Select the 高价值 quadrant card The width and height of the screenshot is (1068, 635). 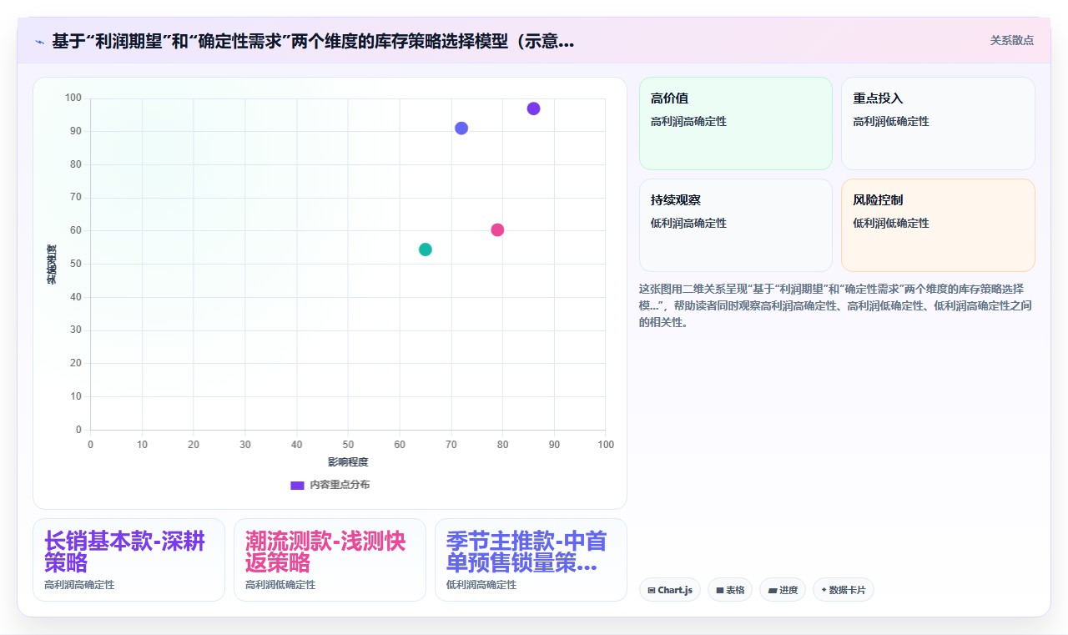(736, 123)
